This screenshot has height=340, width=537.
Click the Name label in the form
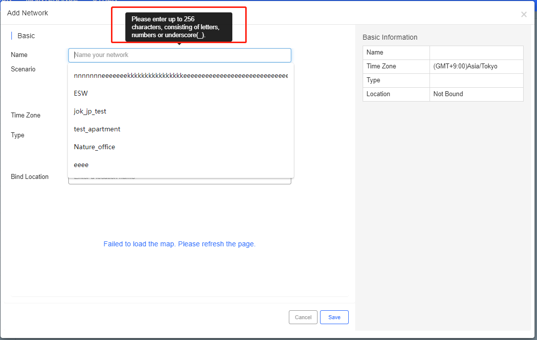[x=19, y=55]
